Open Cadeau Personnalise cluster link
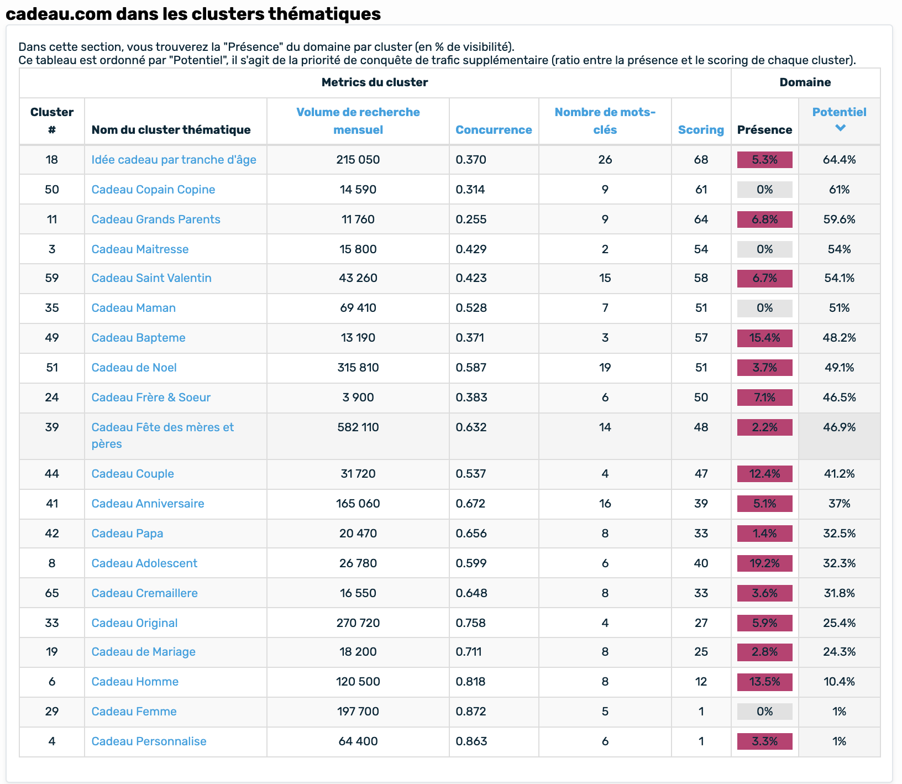 tap(149, 741)
